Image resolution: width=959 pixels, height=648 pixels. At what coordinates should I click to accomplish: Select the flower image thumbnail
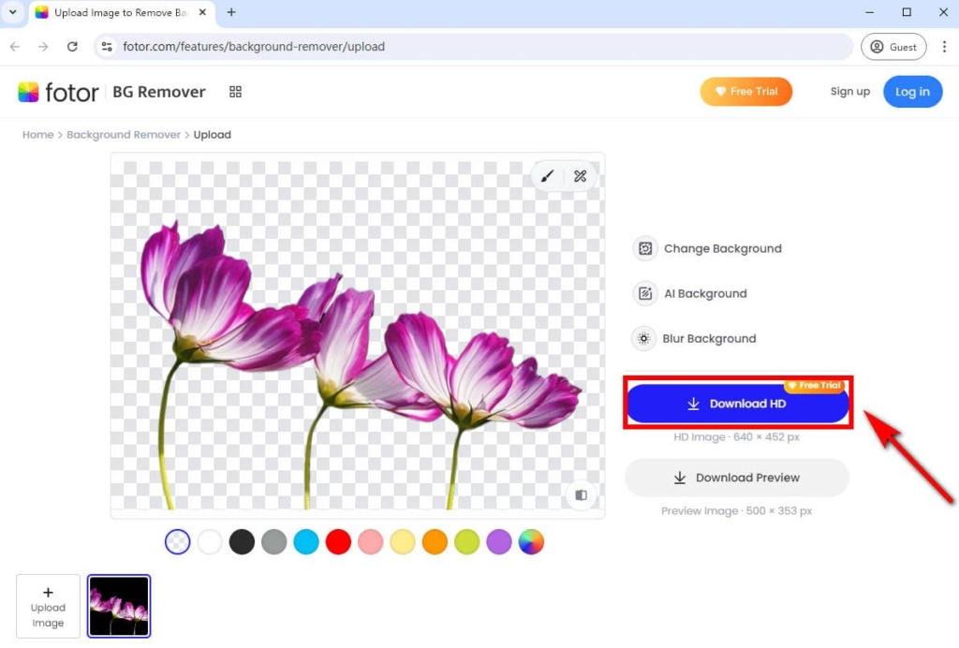(119, 606)
